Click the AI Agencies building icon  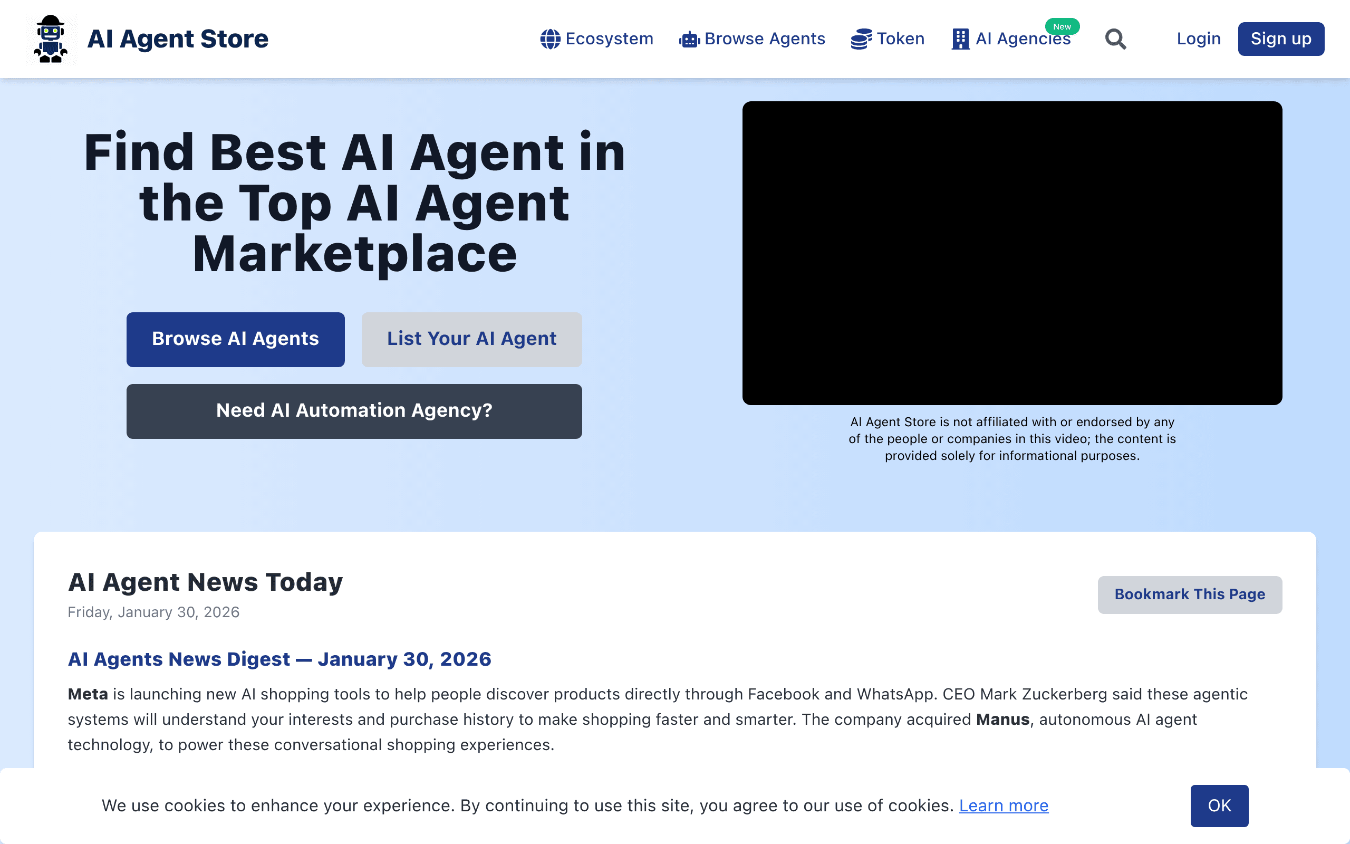pyautogui.click(x=960, y=39)
